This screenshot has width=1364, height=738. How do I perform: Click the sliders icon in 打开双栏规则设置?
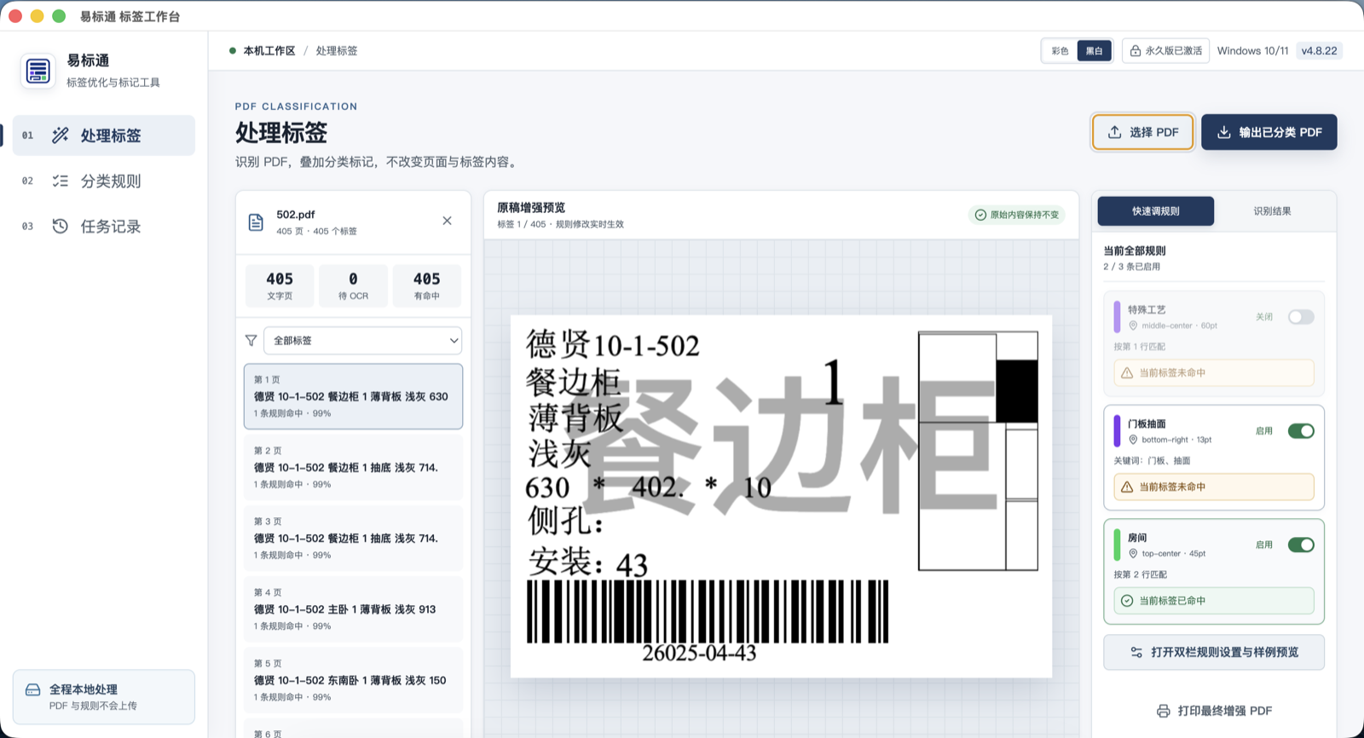1136,652
